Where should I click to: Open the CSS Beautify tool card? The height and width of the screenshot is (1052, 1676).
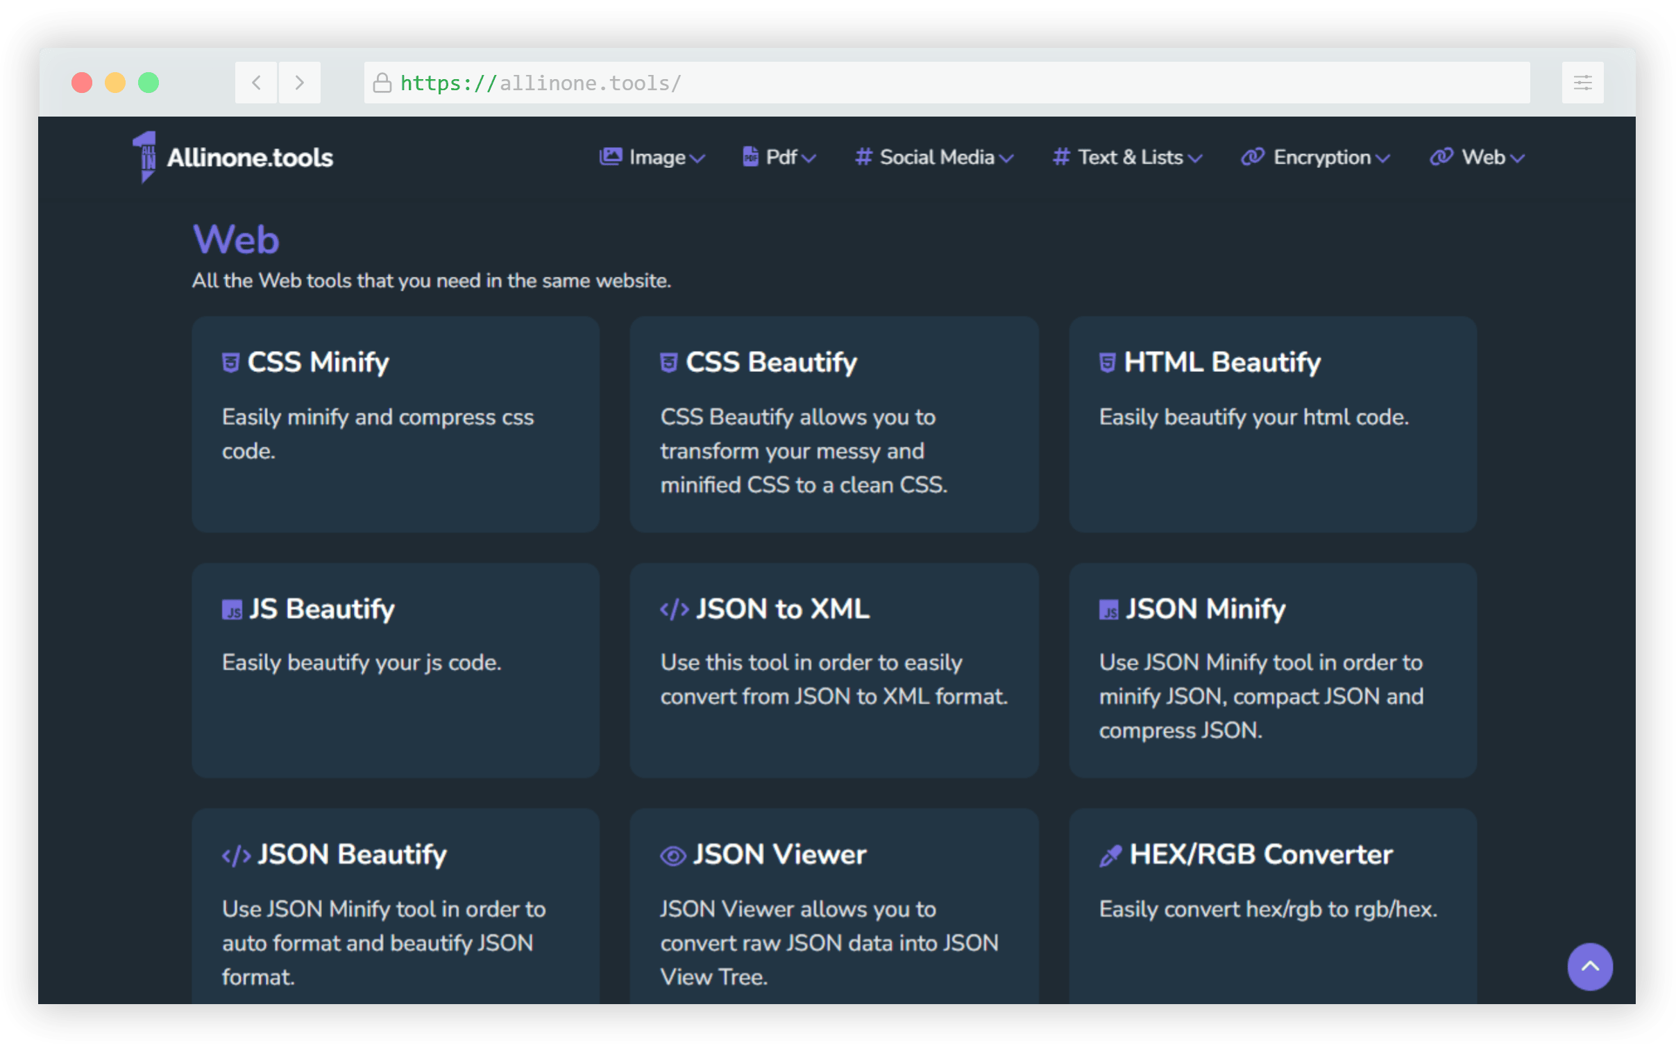click(x=833, y=423)
